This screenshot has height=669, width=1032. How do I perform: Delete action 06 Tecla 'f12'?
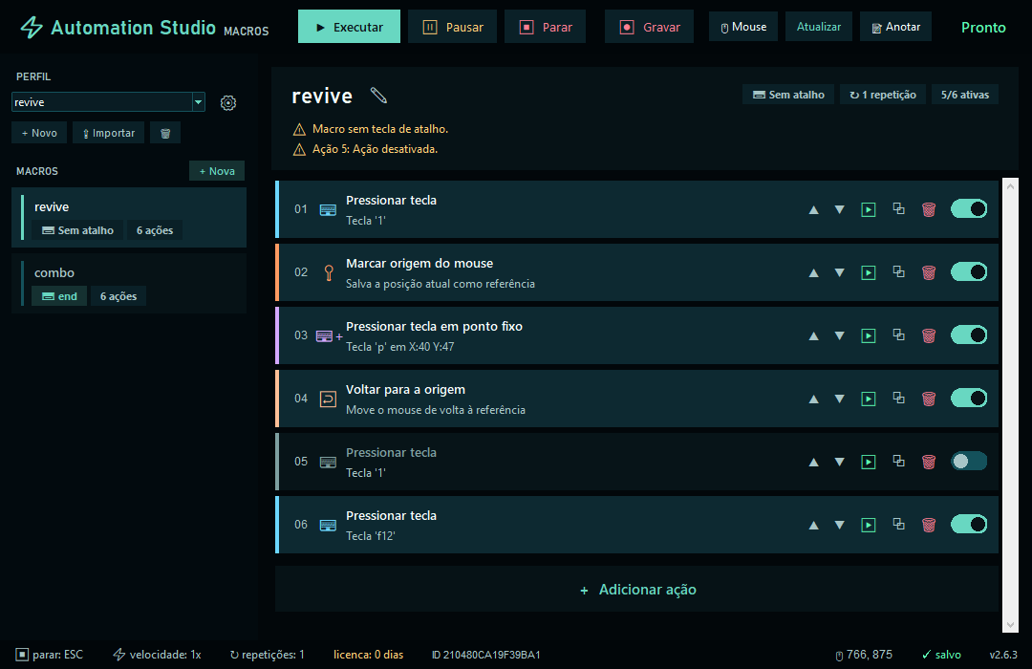[929, 526]
